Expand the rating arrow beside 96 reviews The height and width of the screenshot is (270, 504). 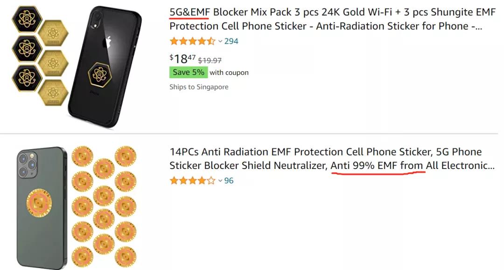pos(220,181)
